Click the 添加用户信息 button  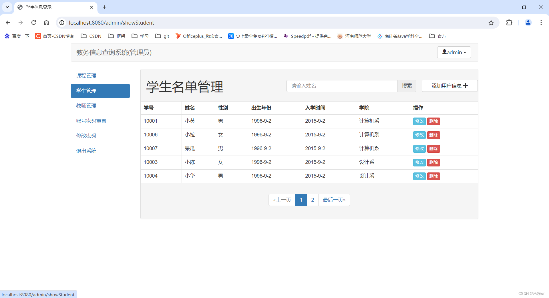449,86
